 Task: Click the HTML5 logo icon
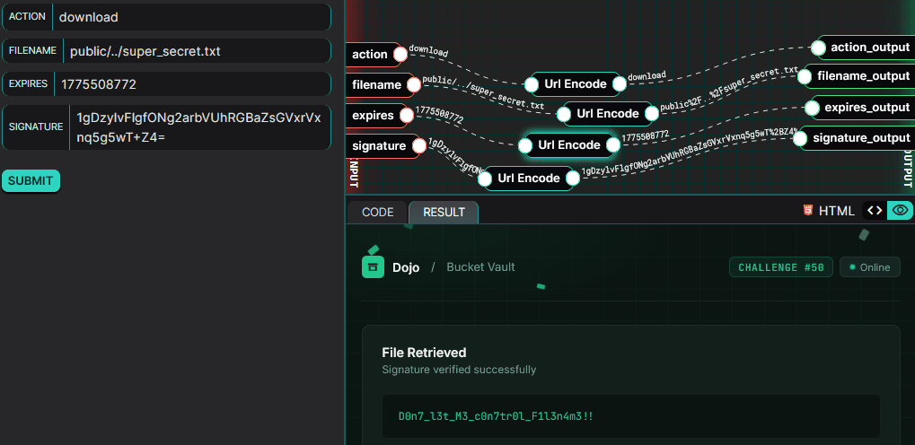[x=808, y=211]
